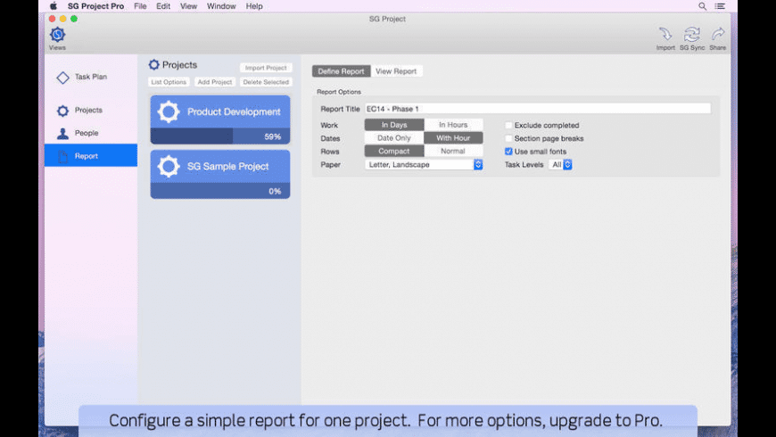
Task: Open the SG Project Pro menu
Action: pos(96,6)
